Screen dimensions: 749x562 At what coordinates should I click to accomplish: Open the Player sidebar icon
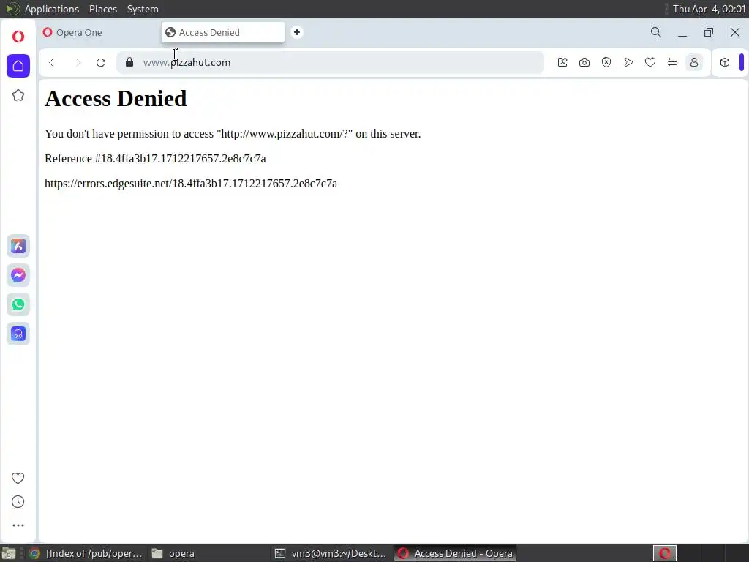(x=18, y=334)
